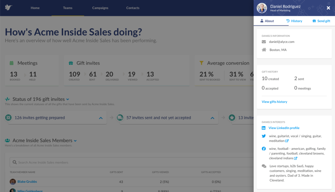Sort by Gifts Sent column
Image resolution: width=335 pixels, height=192 pixels.
pos(116,172)
